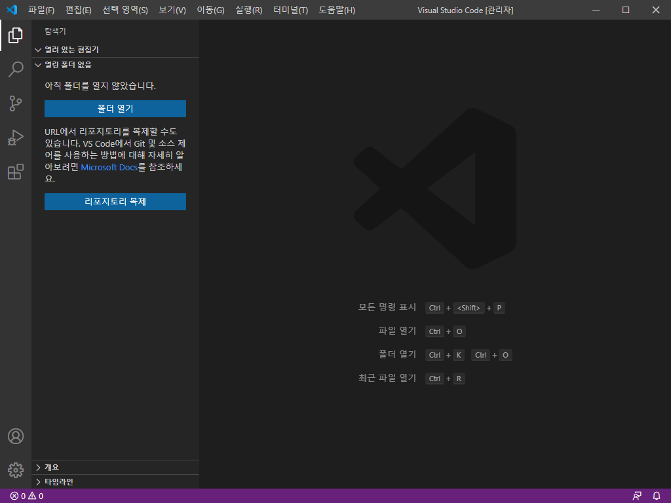This screenshot has width=671, height=503.
Task: Collapse the 열린 폴더 없음 section
Action: [x=115, y=65]
